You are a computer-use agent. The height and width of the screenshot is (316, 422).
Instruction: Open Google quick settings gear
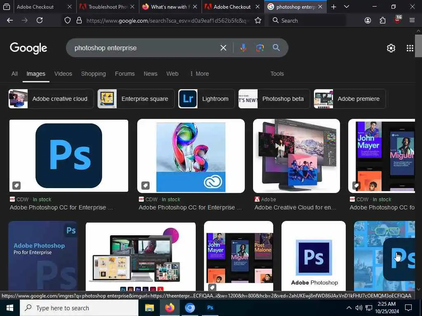pos(391,48)
